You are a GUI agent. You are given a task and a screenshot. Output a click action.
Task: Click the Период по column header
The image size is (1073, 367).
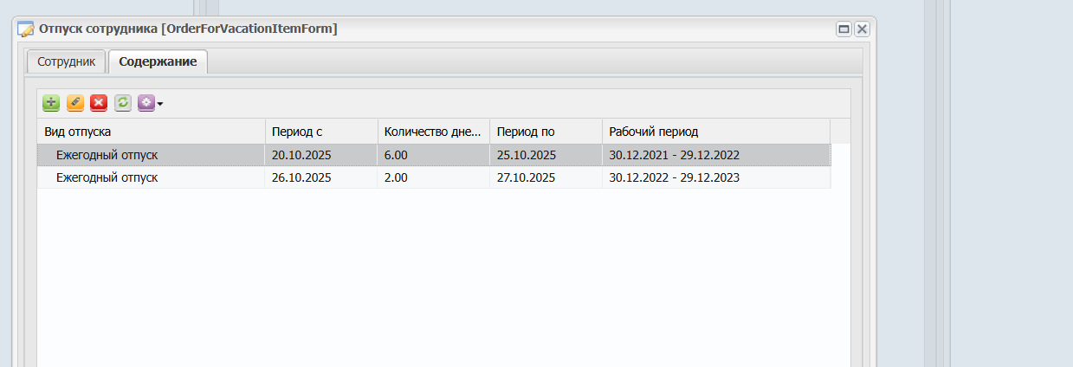coord(545,132)
